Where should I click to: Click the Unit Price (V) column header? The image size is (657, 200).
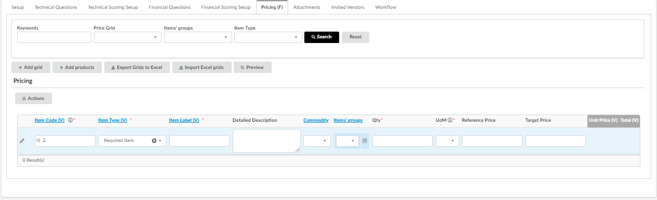click(603, 120)
